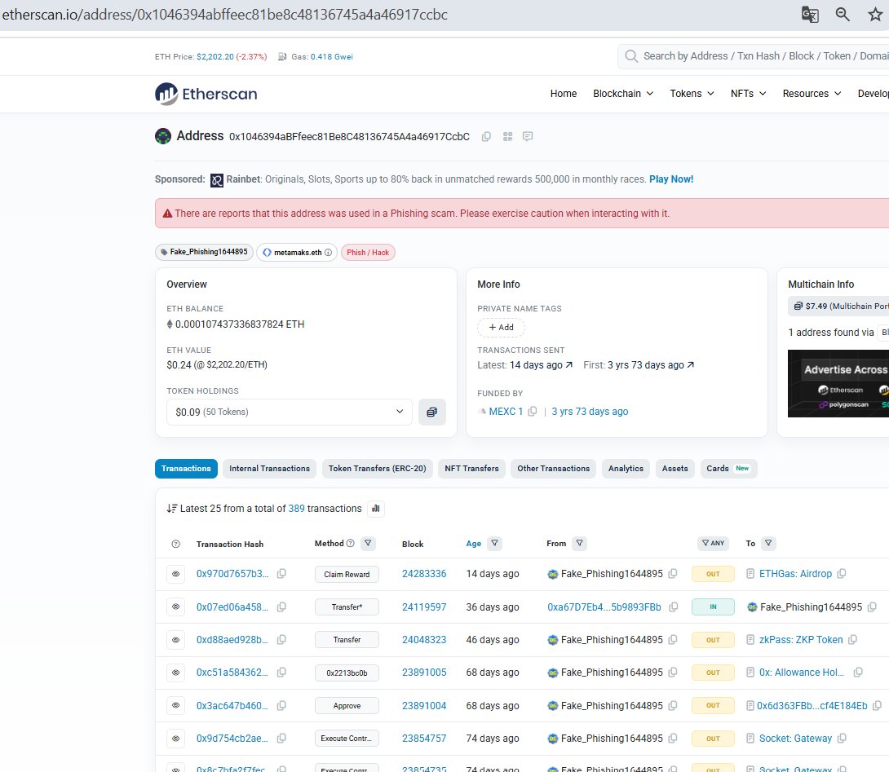
Task: Preview transaction 0x07ed06a458 with eye icon
Action: (175, 607)
